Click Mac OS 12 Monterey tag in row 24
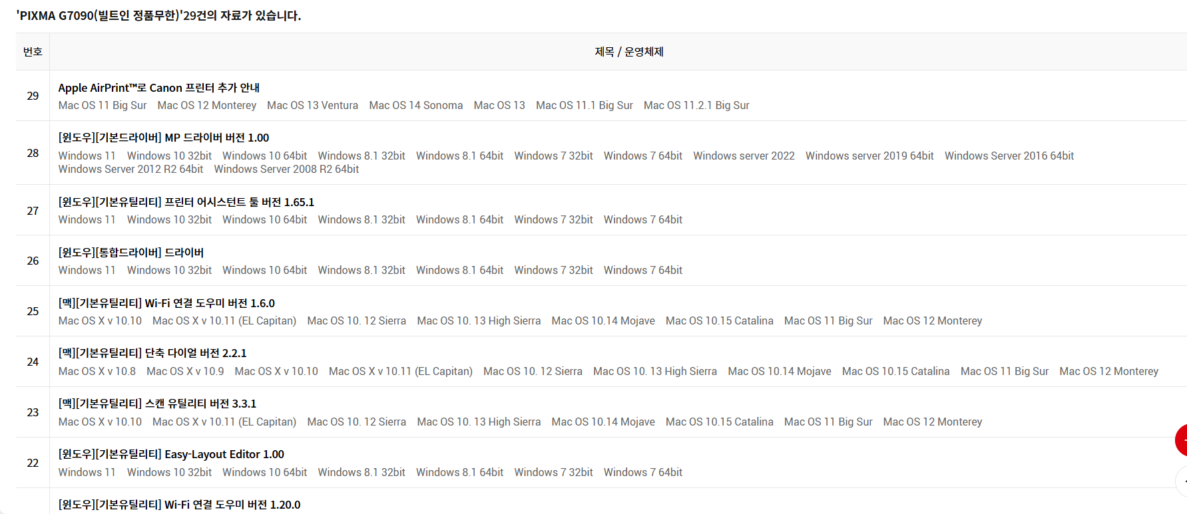The width and height of the screenshot is (1187, 514). coord(1109,371)
